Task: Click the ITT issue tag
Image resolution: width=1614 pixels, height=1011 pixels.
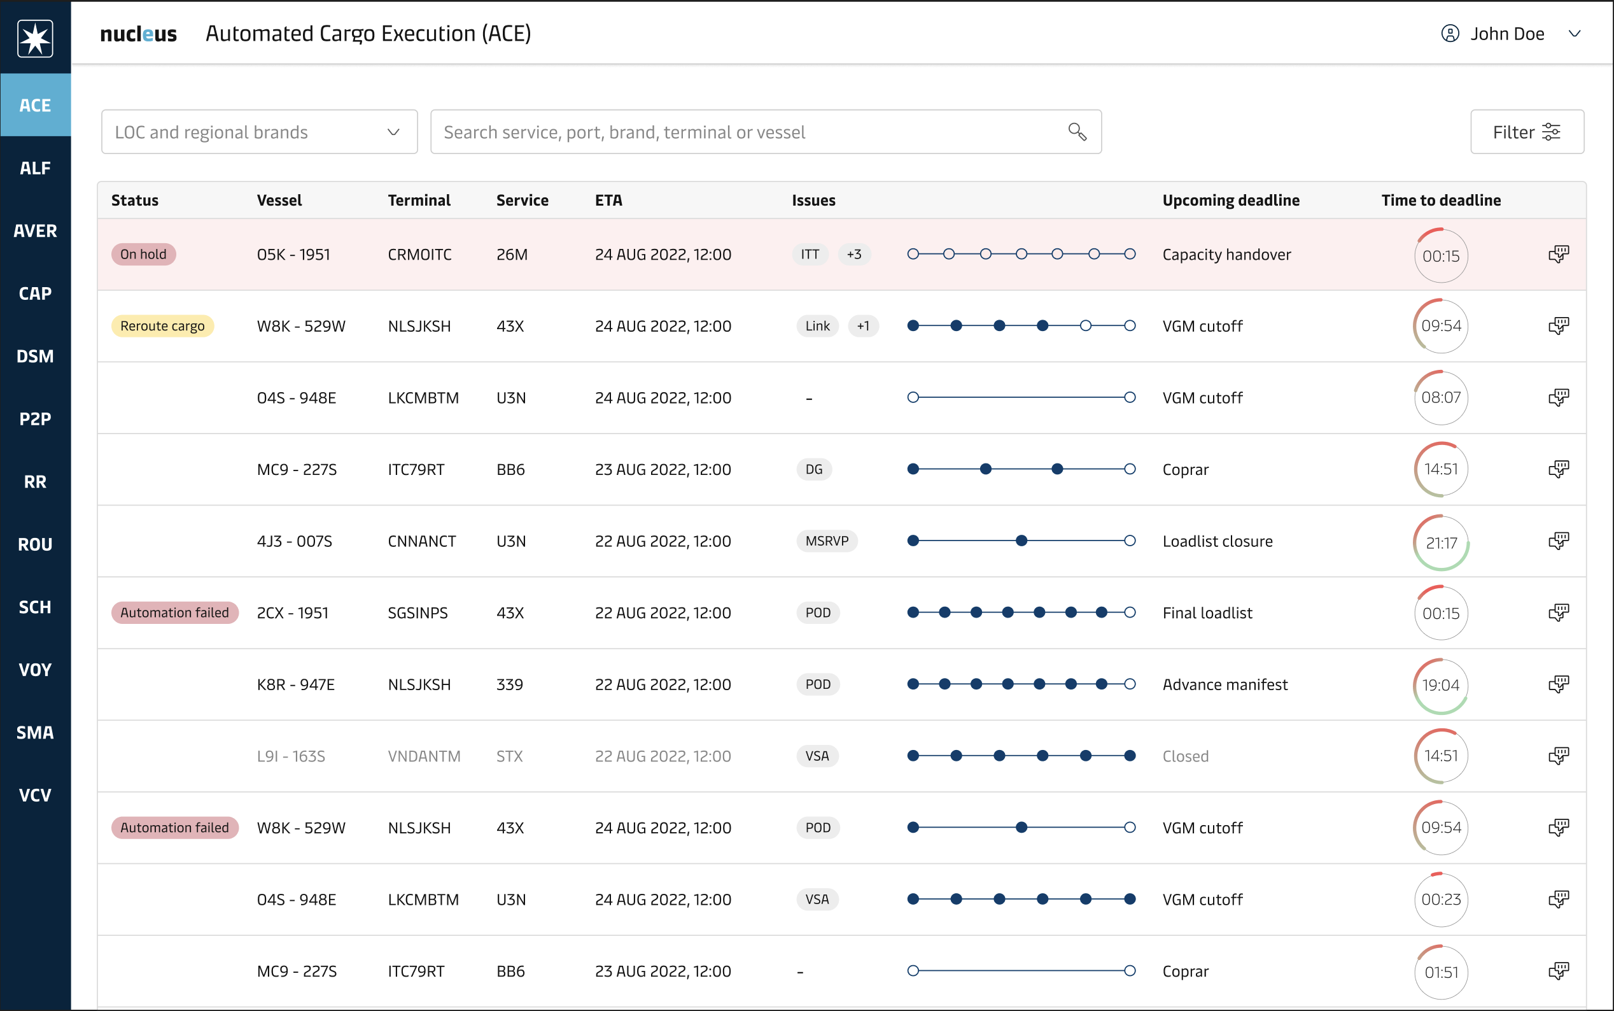Action: pos(810,254)
